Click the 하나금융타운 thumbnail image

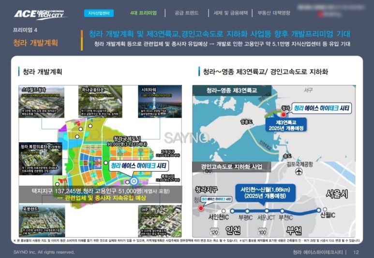coord(100,102)
